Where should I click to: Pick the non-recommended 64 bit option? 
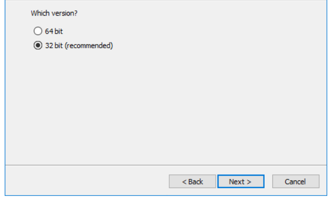pyautogui.click(x=38, y=31)
